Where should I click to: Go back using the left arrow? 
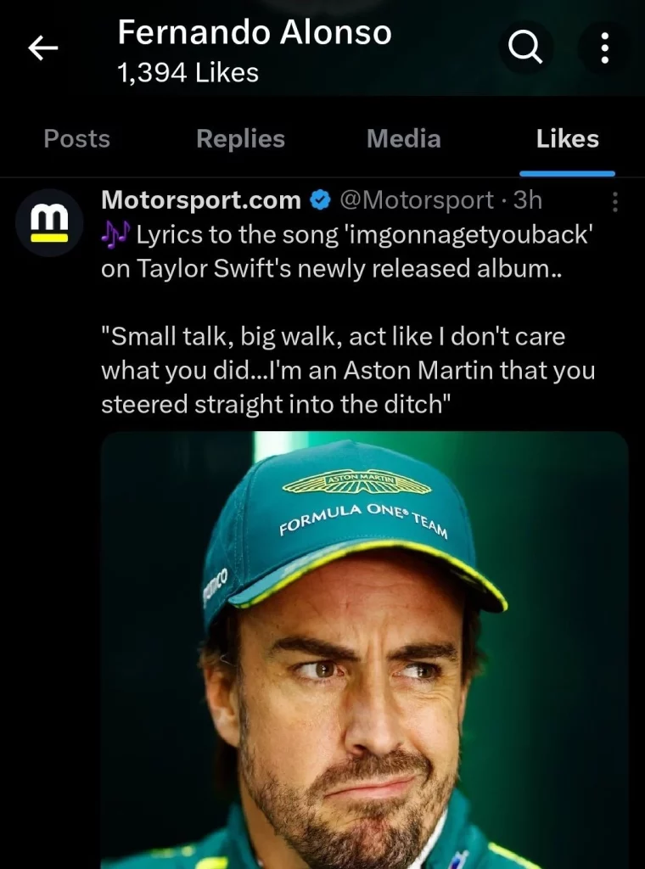tap(43, 48)
